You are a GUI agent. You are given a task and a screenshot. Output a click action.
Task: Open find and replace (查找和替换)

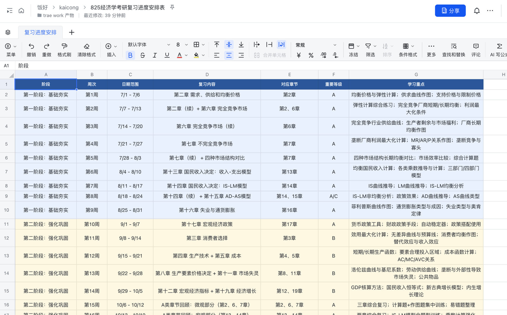[453, 46]
